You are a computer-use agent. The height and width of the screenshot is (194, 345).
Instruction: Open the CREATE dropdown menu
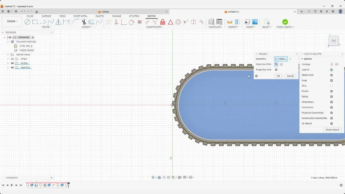pyautogui.click(x=46, y=27)
